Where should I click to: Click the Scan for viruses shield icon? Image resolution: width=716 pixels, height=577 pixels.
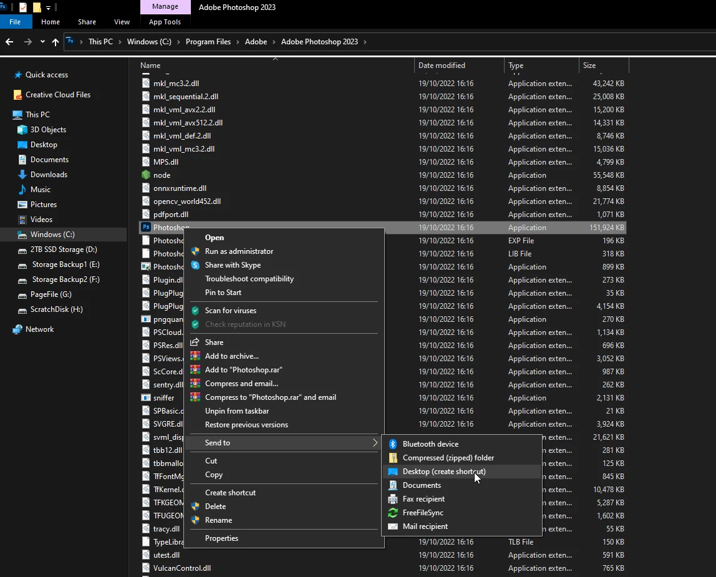pos(195,311)
